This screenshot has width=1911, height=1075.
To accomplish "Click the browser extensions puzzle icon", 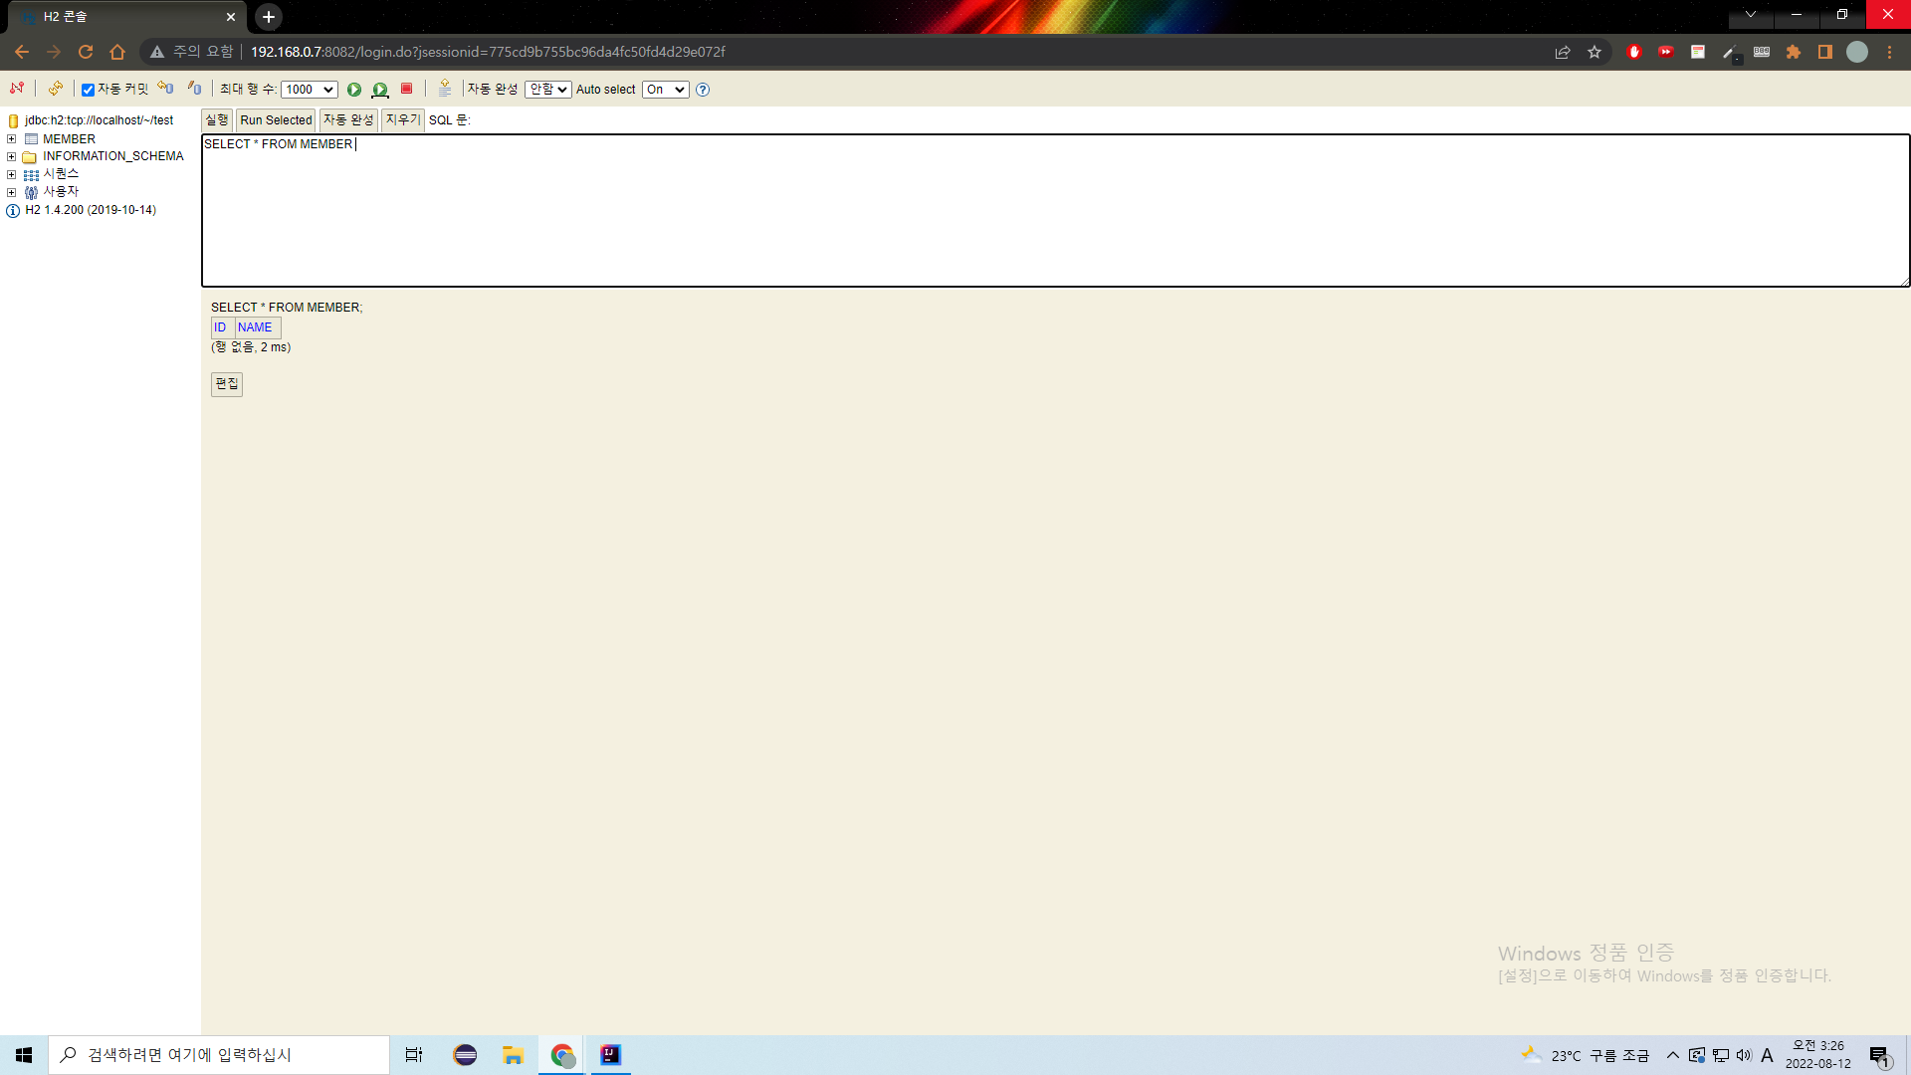I will [1794, 52].
